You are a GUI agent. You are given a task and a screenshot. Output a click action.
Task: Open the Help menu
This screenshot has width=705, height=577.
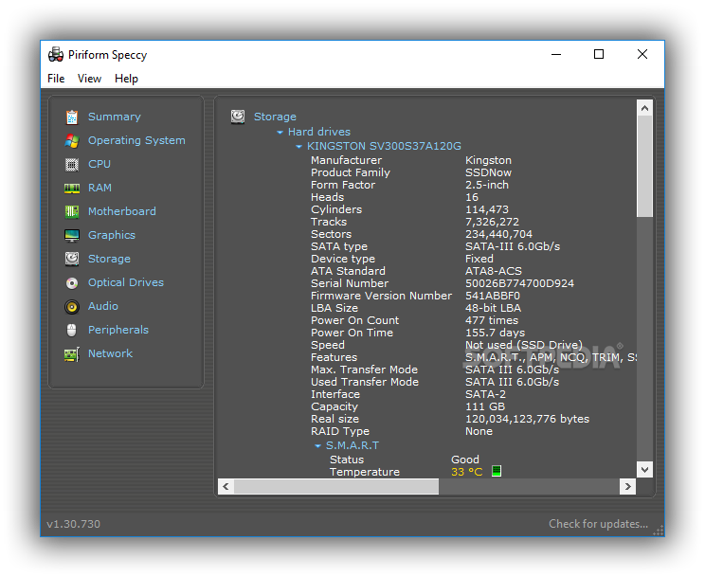(x=126, y=79)
